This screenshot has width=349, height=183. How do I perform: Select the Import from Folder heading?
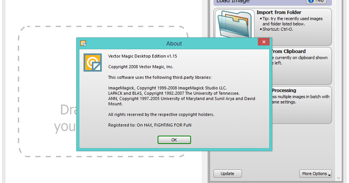point(279,12)
